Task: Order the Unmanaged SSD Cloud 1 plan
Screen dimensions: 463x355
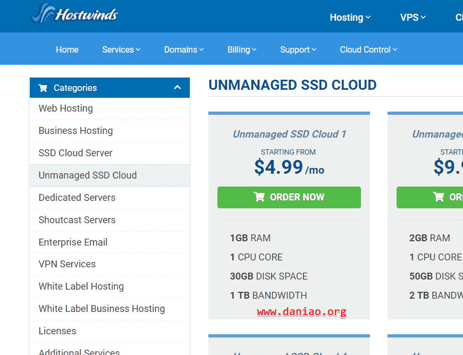Action: (x=289, y=197)
